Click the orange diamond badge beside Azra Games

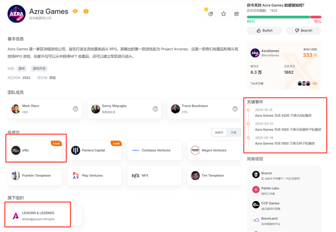pyautogui.click(x=75, y=11)
